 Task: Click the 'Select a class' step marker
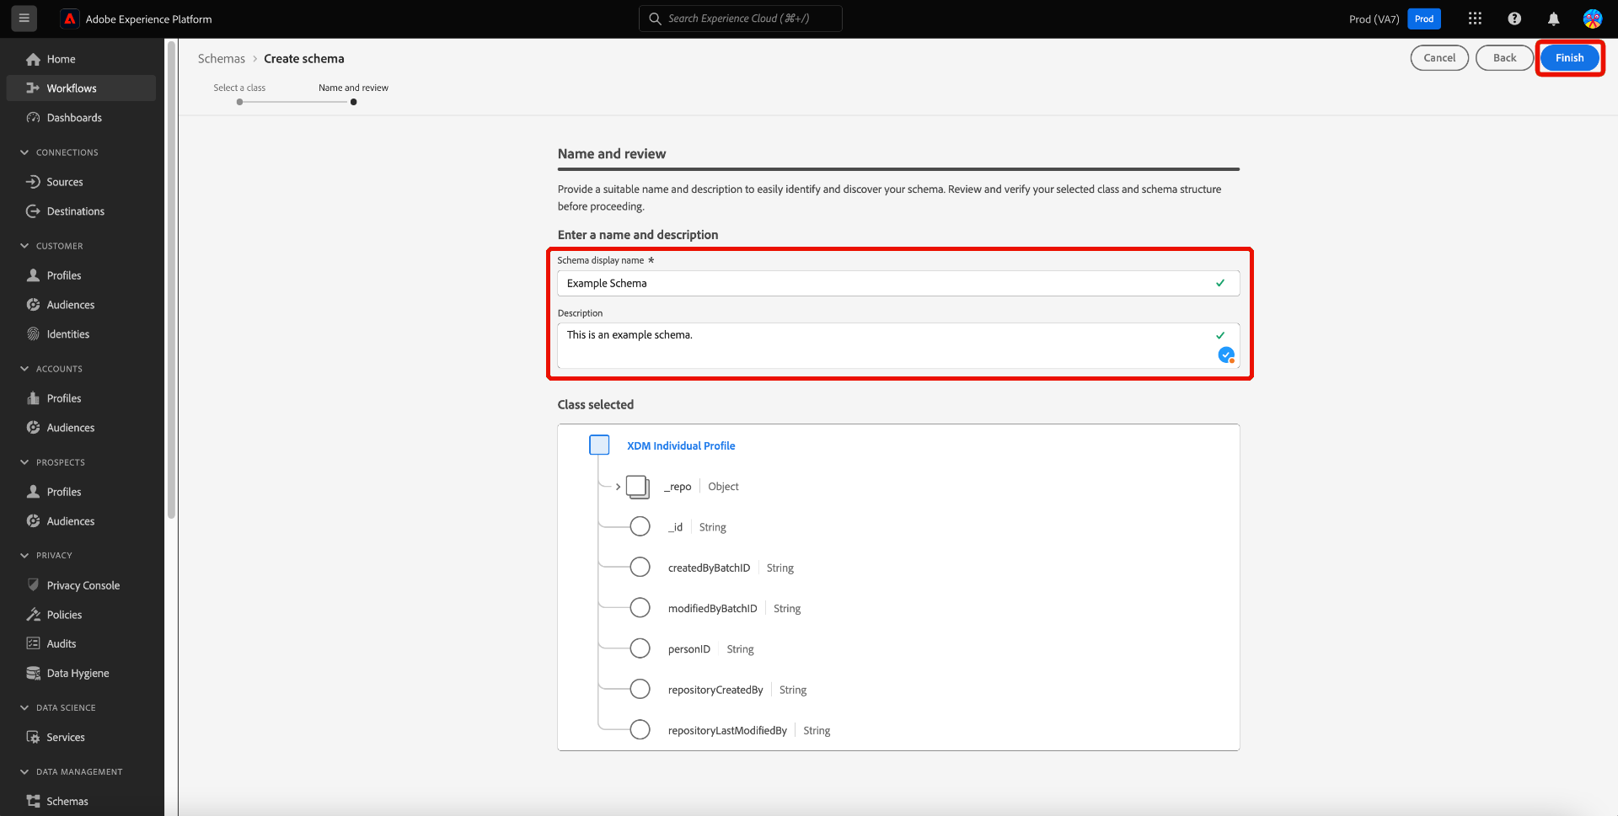point(240,102)
